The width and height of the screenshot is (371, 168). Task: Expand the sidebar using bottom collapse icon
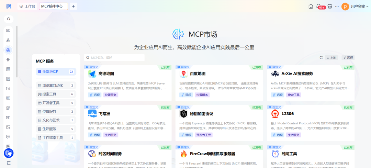[9, 163]
